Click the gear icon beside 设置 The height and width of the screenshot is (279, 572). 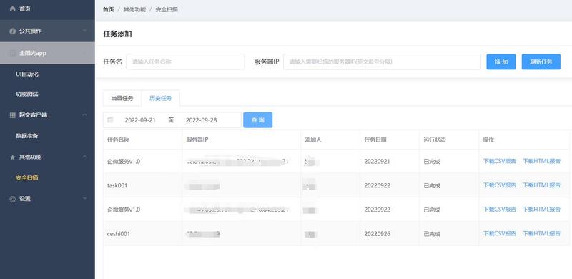12,199
